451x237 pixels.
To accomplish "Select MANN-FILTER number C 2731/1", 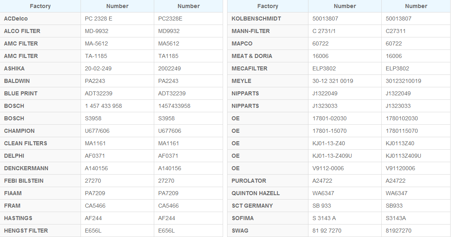I will (x=324, y=31).
